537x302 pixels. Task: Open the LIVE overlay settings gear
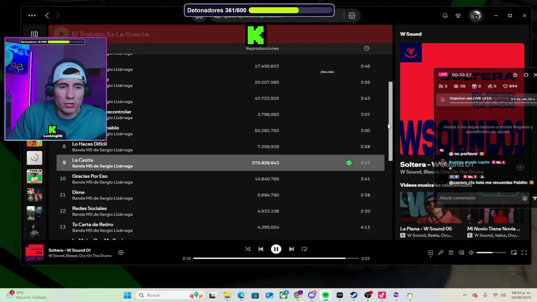526,75
